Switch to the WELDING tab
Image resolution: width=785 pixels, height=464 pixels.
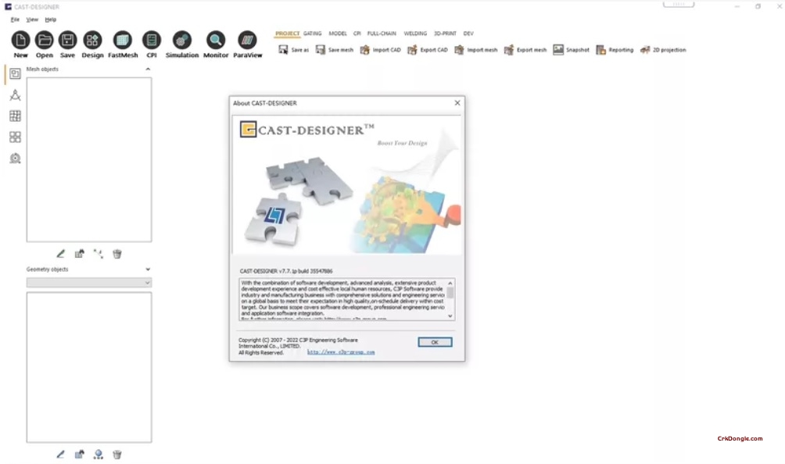click(415, 34)
